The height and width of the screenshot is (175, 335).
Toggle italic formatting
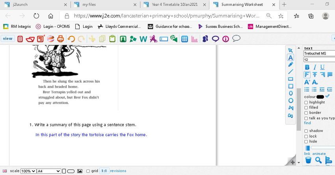click(315, 67)
